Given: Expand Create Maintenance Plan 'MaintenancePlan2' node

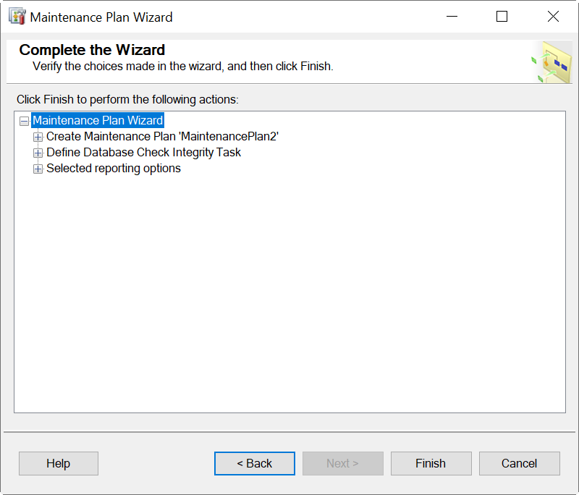Looking at the screenshot, I should [x=38, y=136].
